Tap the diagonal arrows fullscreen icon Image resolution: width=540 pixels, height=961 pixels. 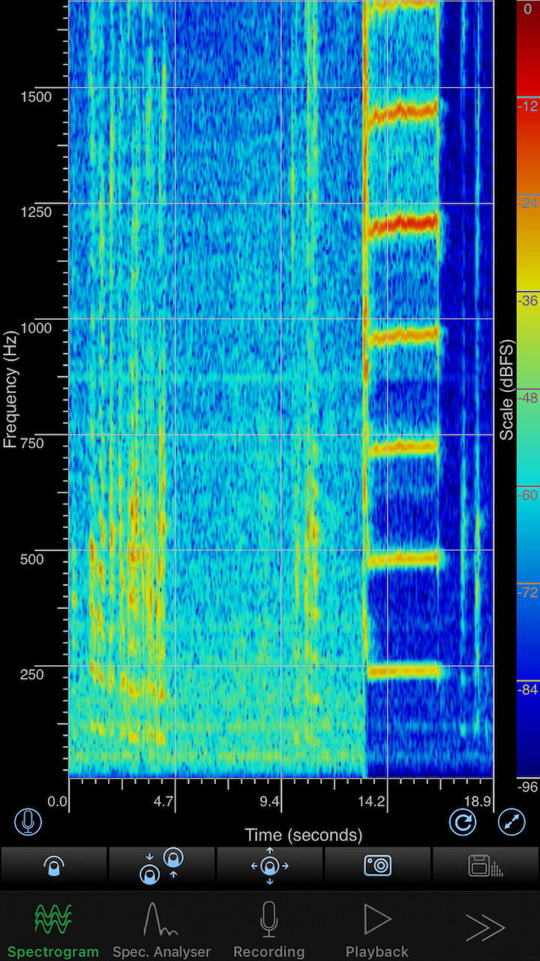coord(511,822)
